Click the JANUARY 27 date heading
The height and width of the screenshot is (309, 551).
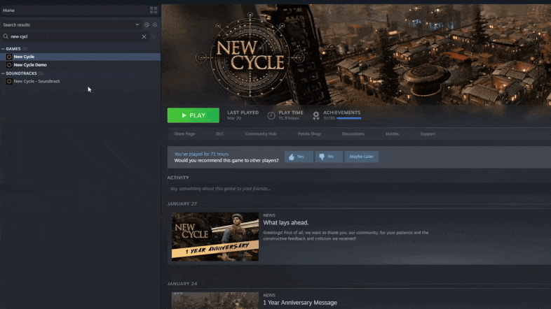[182, 204]
